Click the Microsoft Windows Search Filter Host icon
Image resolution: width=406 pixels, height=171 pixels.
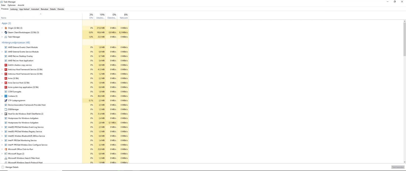pos(6,158)
